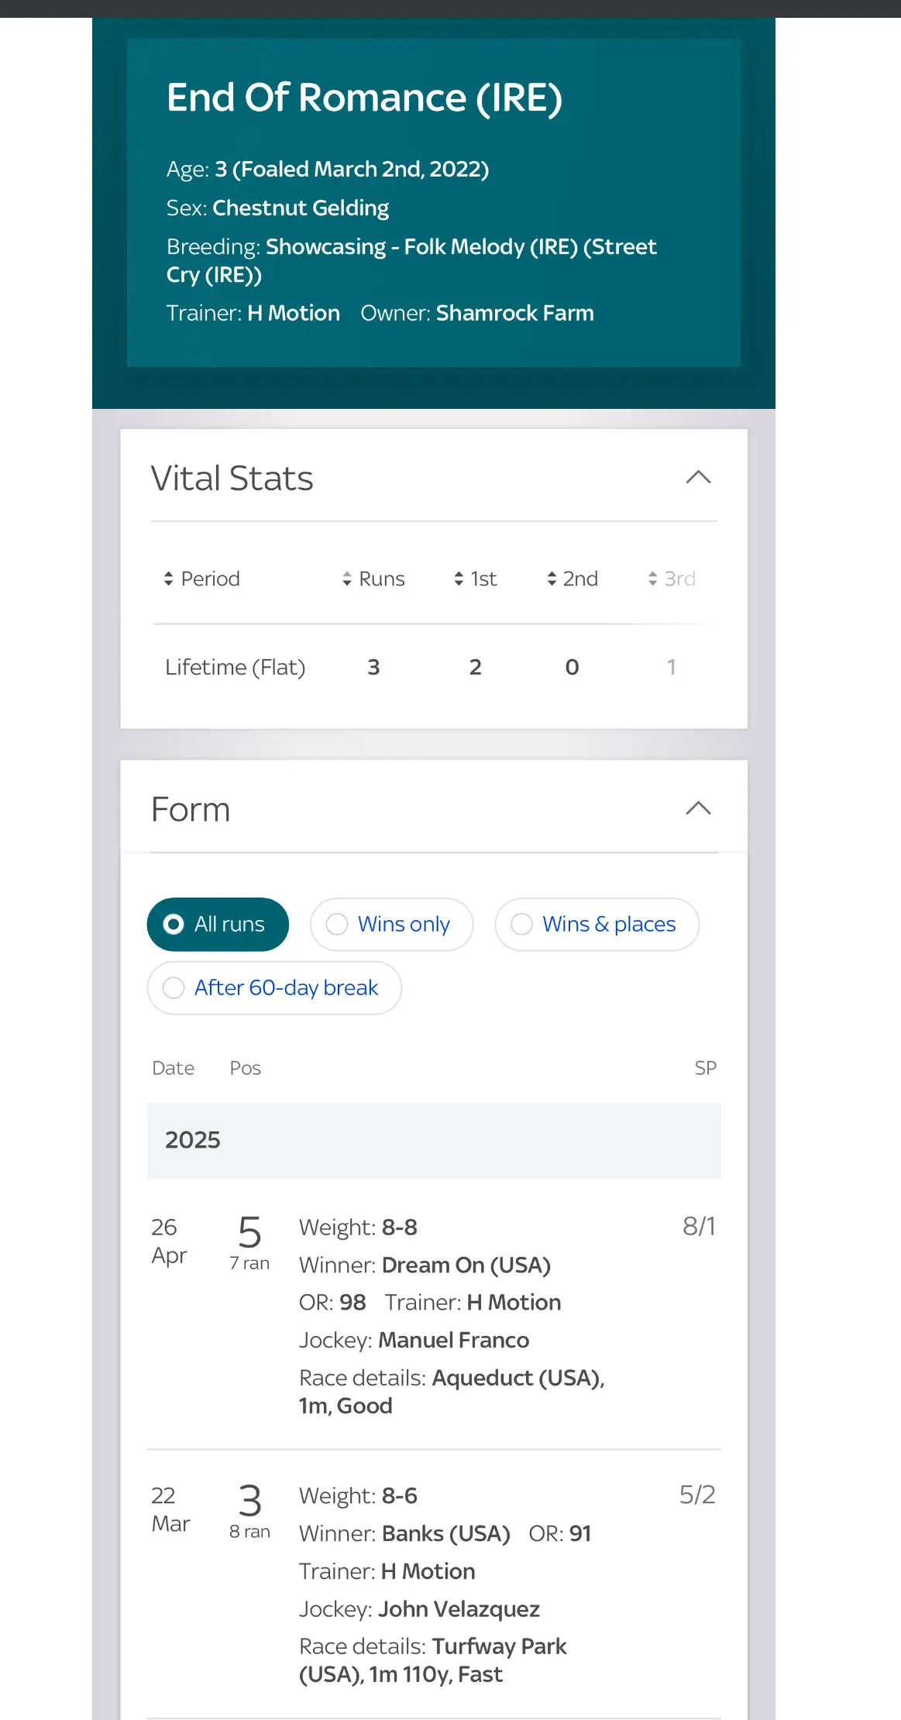Select the All runs filter
This screenshot has width=901, height=1720.
tap(218, 924)
